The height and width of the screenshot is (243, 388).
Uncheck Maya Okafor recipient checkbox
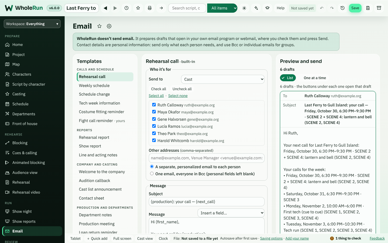(x=154, y=112)
